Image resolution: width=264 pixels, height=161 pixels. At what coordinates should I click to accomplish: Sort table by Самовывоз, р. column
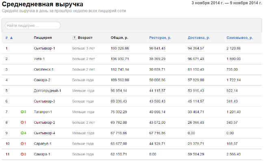point(240,38)
